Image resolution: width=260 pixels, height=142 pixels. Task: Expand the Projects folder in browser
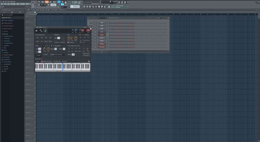[x=6, y=52]
